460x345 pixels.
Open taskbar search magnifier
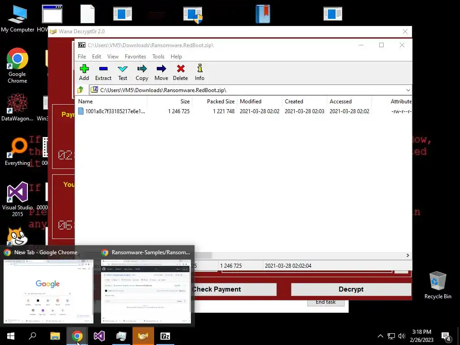coord(32,336)
